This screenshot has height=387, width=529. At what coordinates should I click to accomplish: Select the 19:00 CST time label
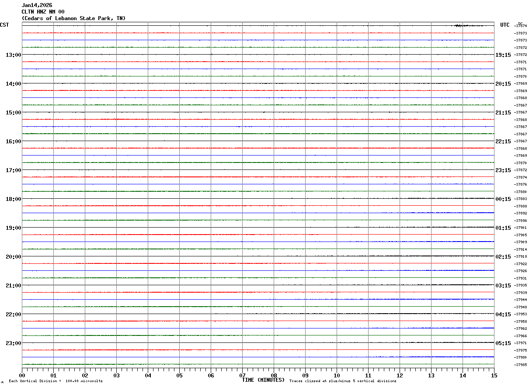[13, 228]
